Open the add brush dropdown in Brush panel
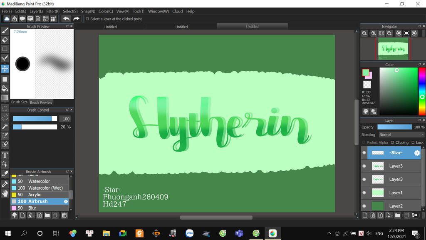The image size is (426, 240). click(x=31, y=215)
